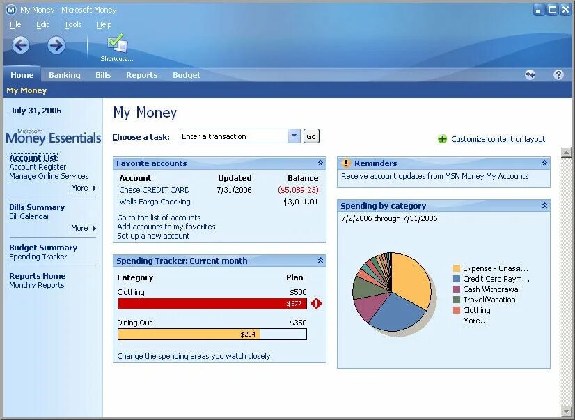
Task: Open the Bill Calendar link
Action: point(29,216)
